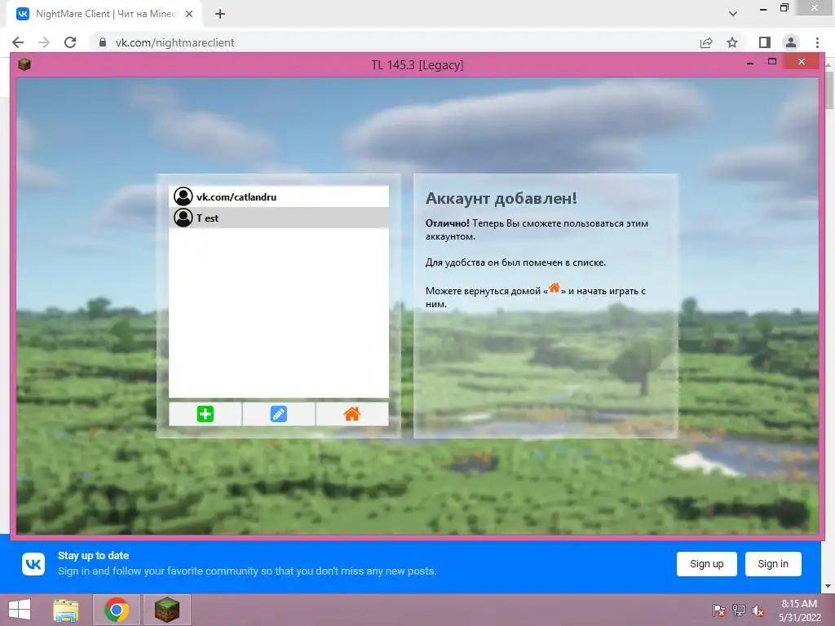Open the Windows Start menu
The image size is (835, 626).
pyautogui.click(x=20, y=610)
